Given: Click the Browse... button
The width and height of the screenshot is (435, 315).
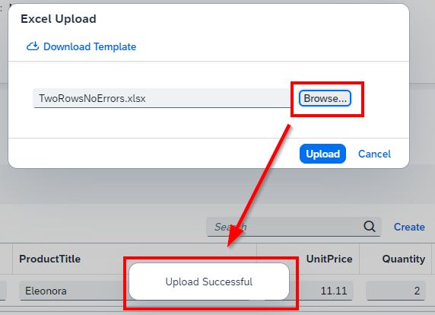Looking at the screenshot, I should pyautogui.click(x=325, y=98).
